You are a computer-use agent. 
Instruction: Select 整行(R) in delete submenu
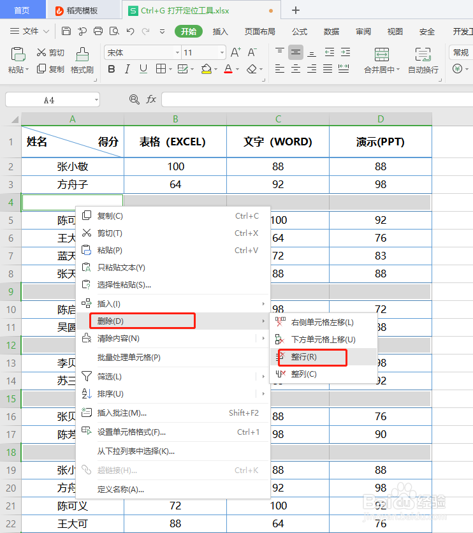(x=323, y=357)
